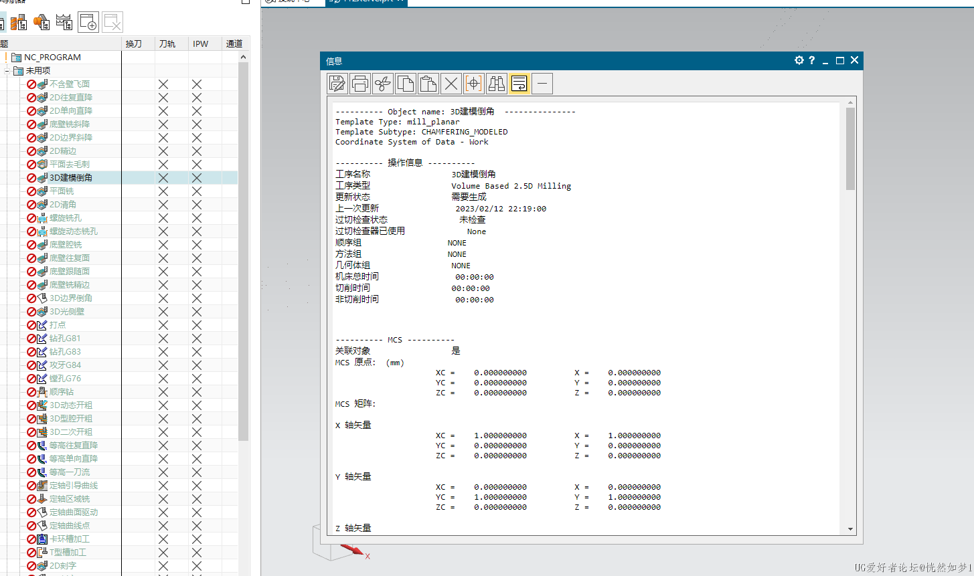Select operation 卡环槽加工
The height and width of the screenshot is (576, 974).
point(70,539)
